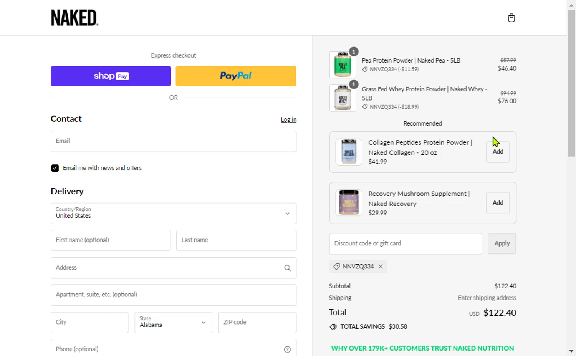Remove the NNVZQ334 discount code
The width and height of the screenshot is (576, 356).
pyautogui.click(x=381, y=267)
